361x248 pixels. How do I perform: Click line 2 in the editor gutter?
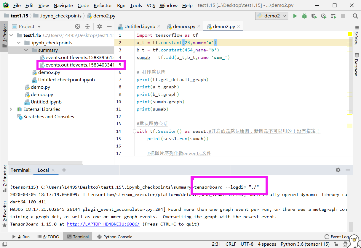(120, 43)
